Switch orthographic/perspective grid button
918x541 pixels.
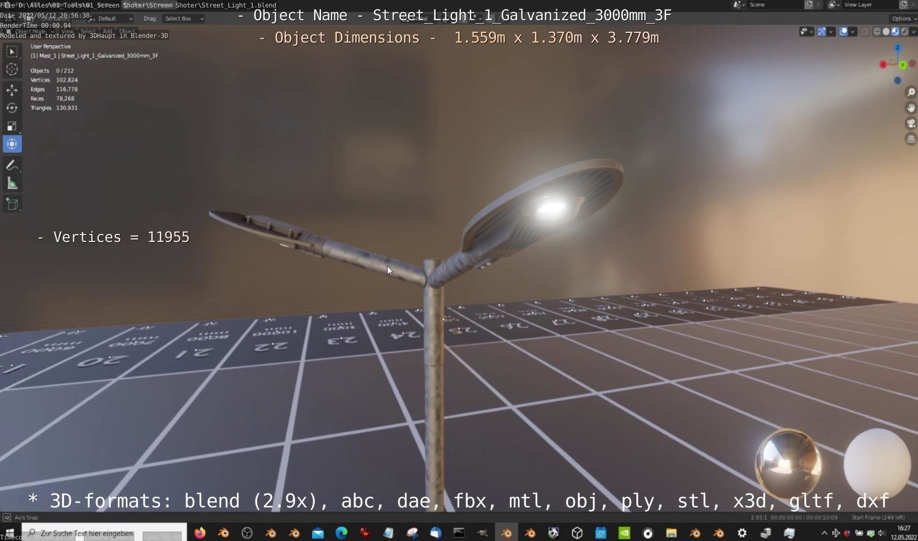(911, 139)
